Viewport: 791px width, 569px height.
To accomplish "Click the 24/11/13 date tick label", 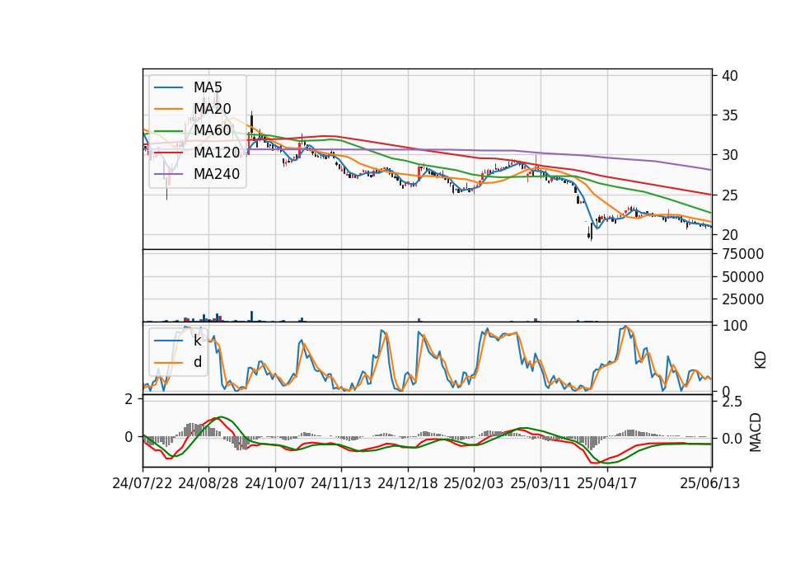I will tap(341, 483).
